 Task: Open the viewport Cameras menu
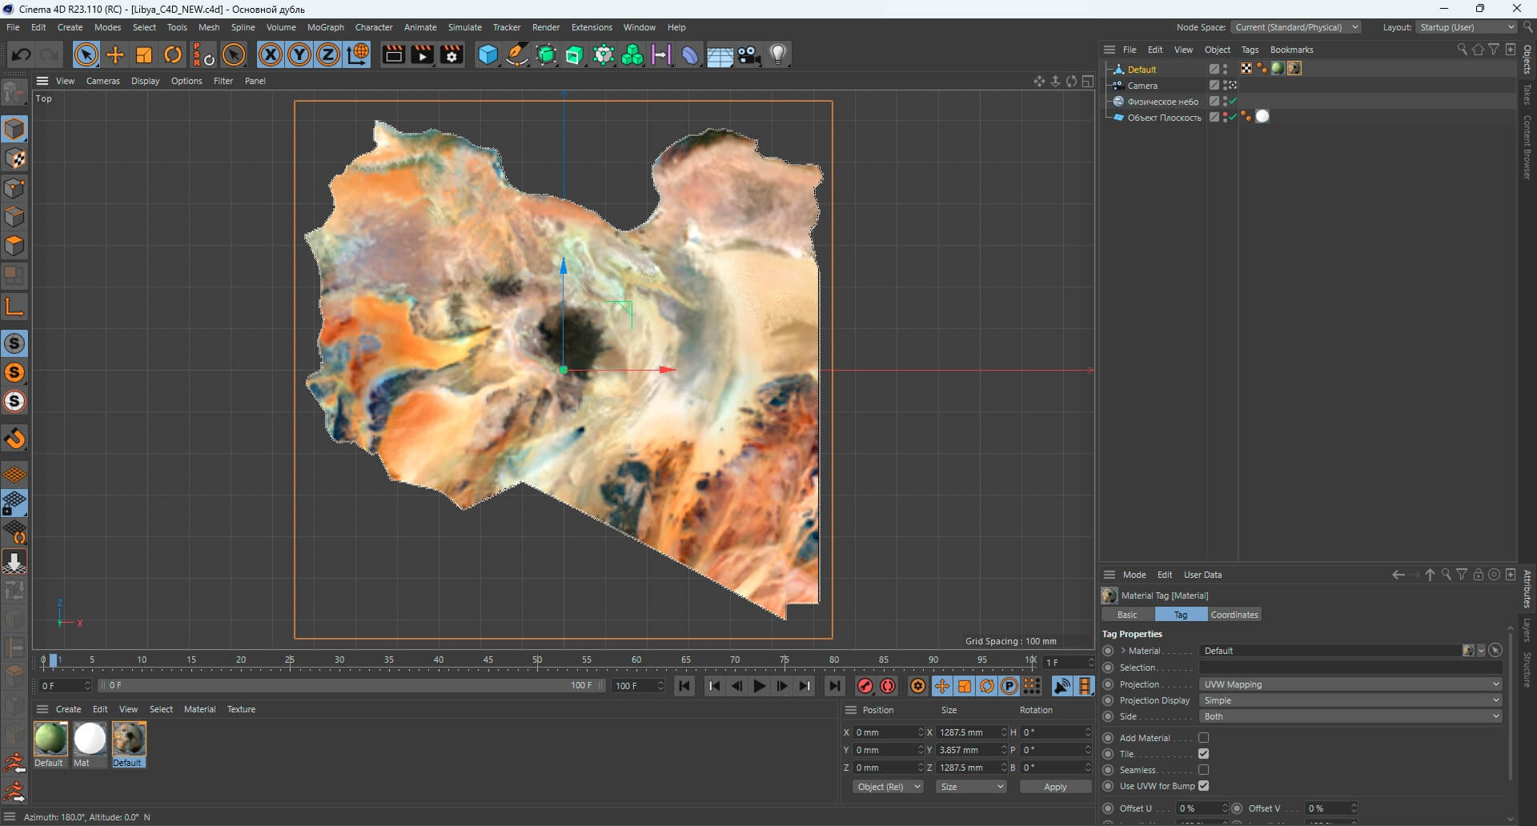pos(102,81)
